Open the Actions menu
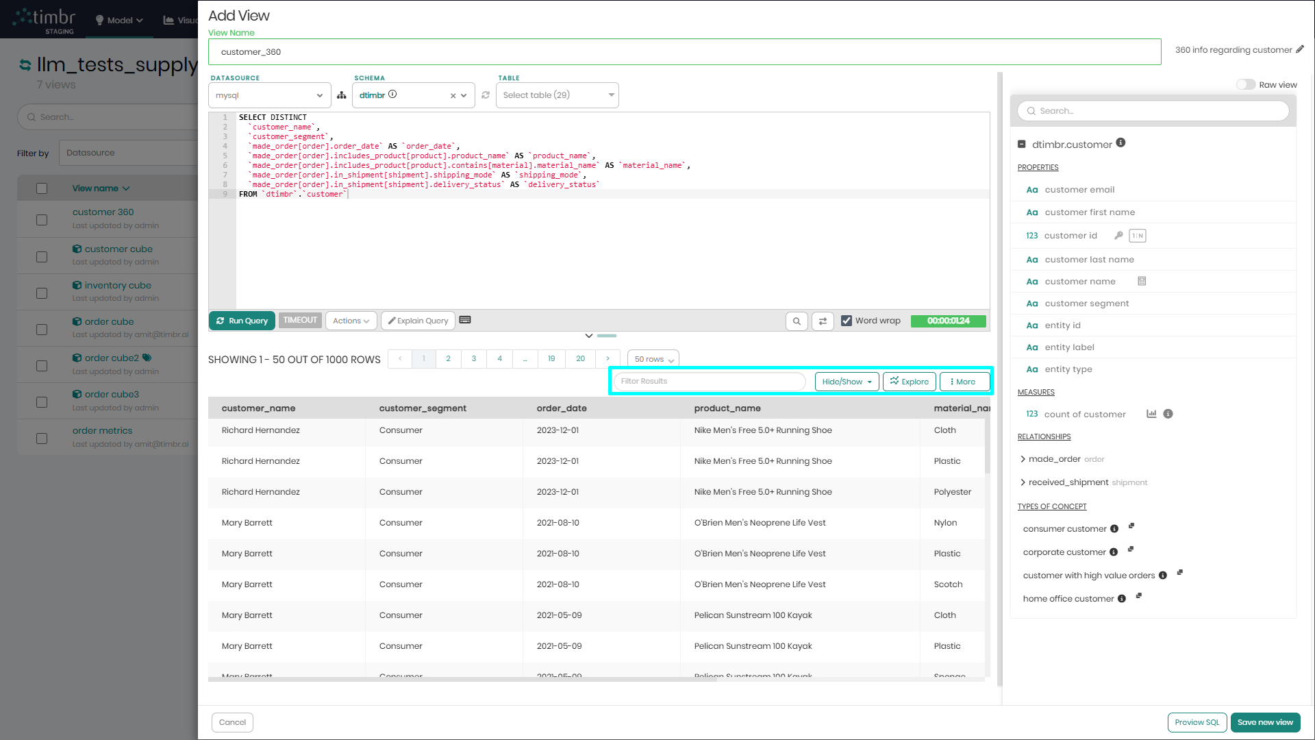Image resolution: width=1315 pixels, height=740 pixels. click(351, 321)
